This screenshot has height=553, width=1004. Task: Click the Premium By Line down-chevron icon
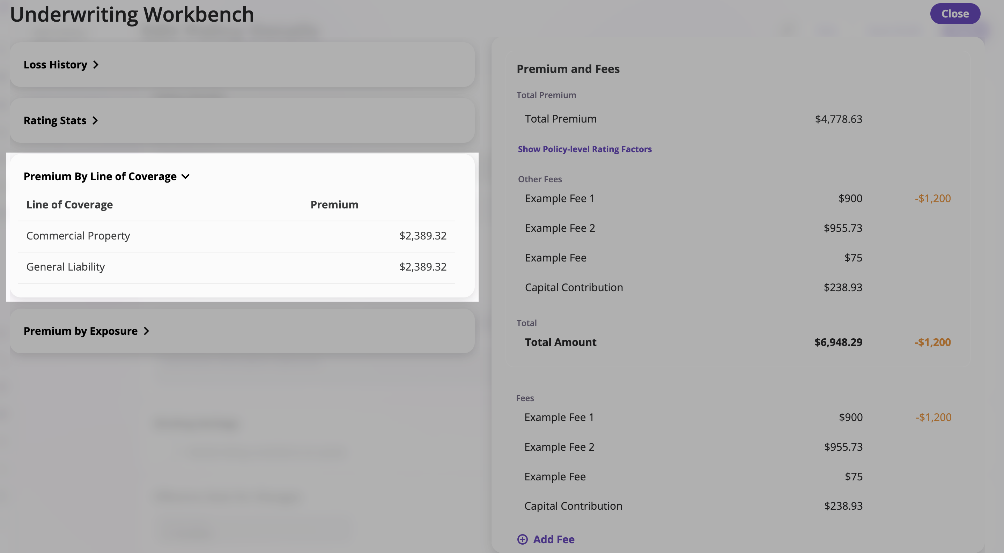click(x=186, y=177)
